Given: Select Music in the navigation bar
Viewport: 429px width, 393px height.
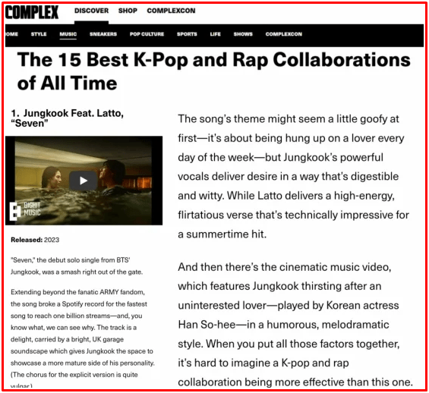Looking at the screenshot, I should click(x=68, y=34).
